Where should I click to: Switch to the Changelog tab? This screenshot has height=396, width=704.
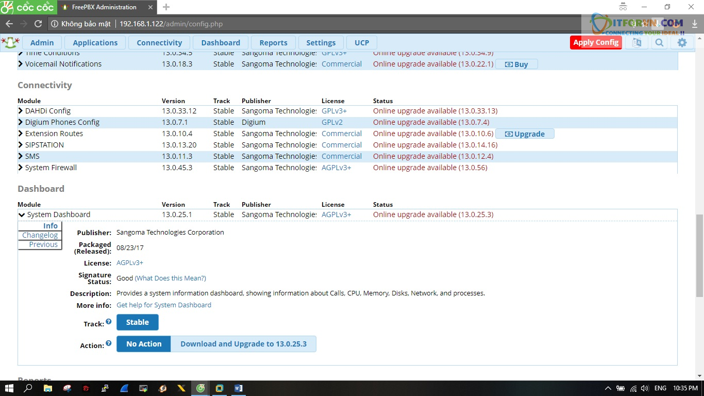40,235
